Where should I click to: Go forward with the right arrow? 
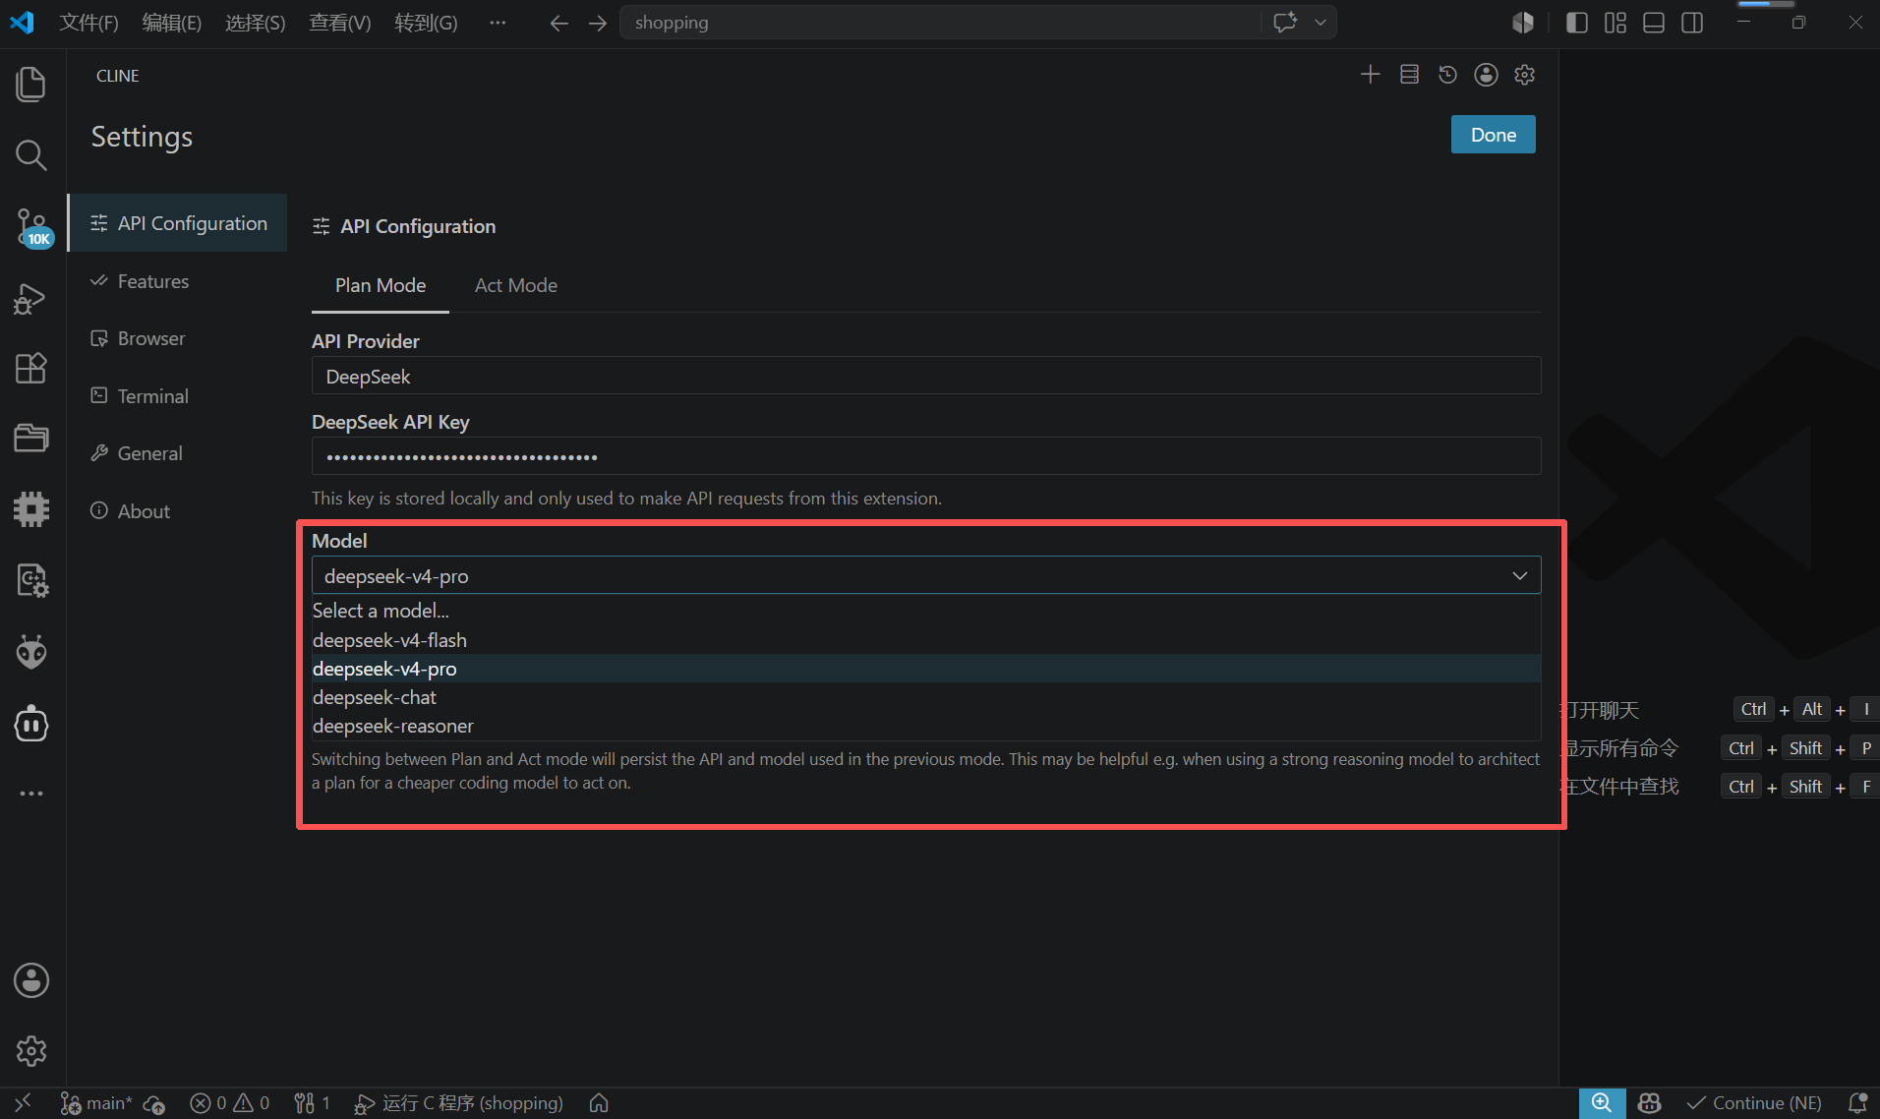(x=598, y=23)
